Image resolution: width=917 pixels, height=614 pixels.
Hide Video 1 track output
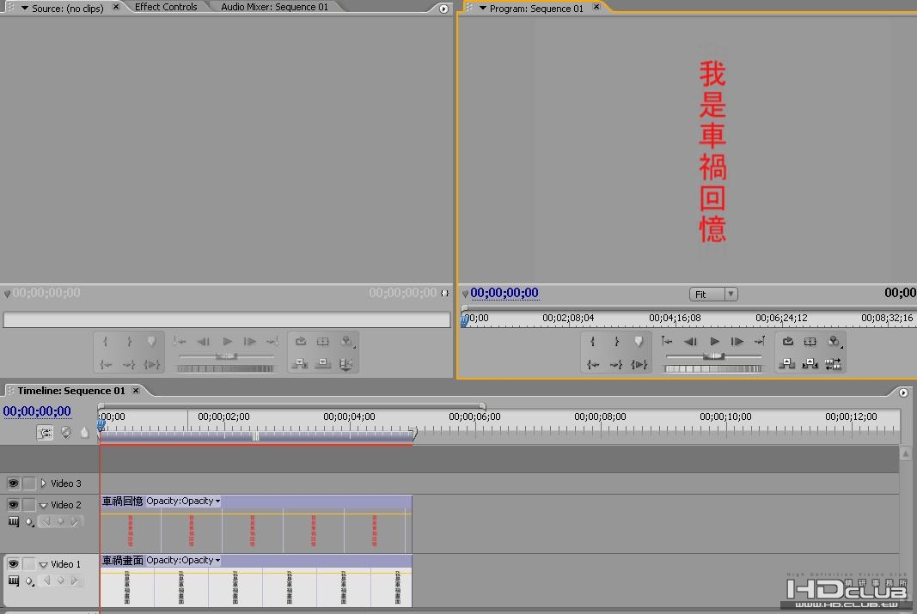[x=13, y=563]
